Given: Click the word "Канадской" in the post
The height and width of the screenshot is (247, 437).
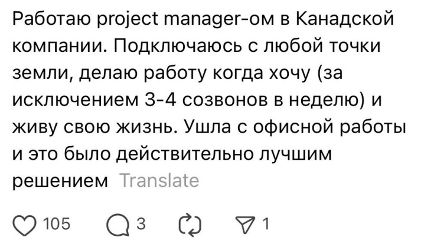Looking at the screenshot, I should [x=344, y=19].
